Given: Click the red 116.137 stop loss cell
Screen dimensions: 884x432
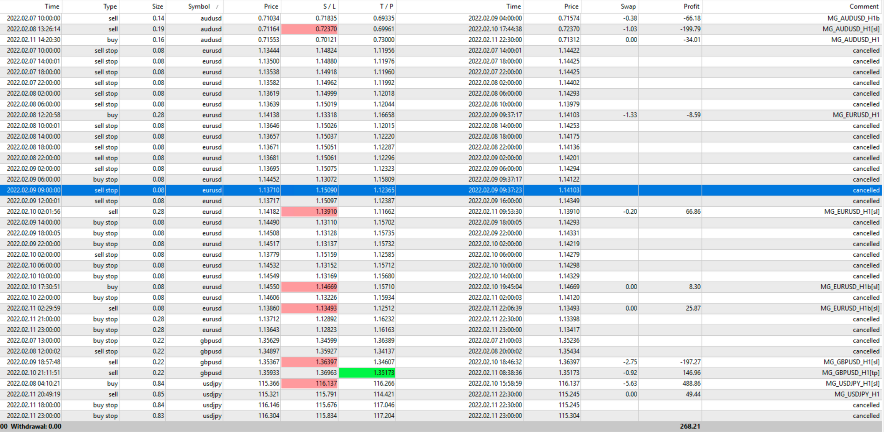Looking at the screenshot, I should pyautogui.click(x=309, y=384).
